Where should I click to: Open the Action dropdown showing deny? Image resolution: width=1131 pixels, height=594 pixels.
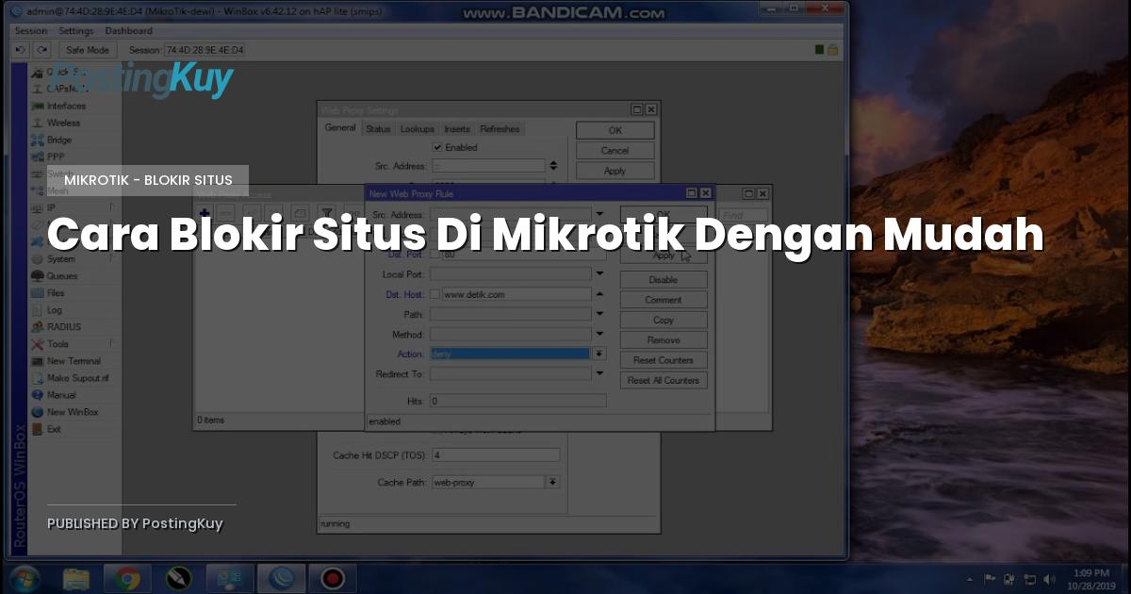(x=599, y=354)
